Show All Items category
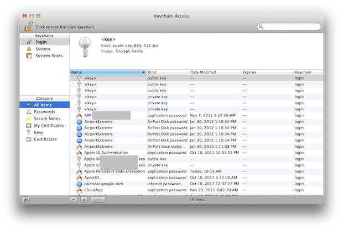The height and width of the screenshot is (231, 343). point(45,105)
